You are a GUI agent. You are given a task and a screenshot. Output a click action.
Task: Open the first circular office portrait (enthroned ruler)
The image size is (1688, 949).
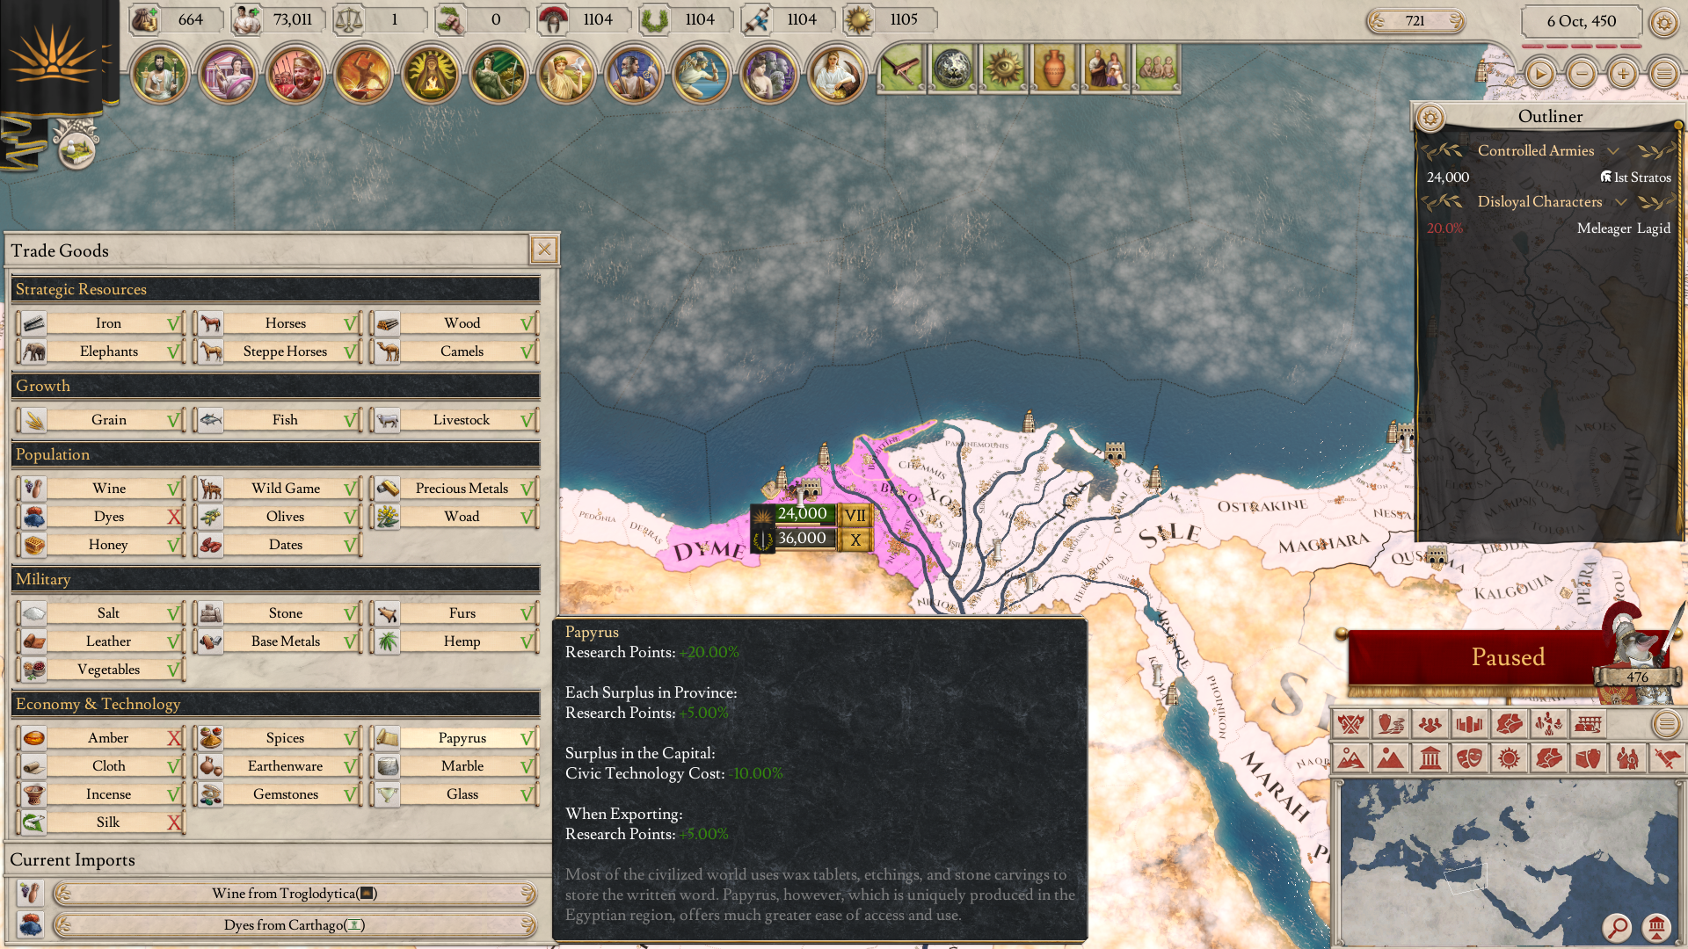160,74
